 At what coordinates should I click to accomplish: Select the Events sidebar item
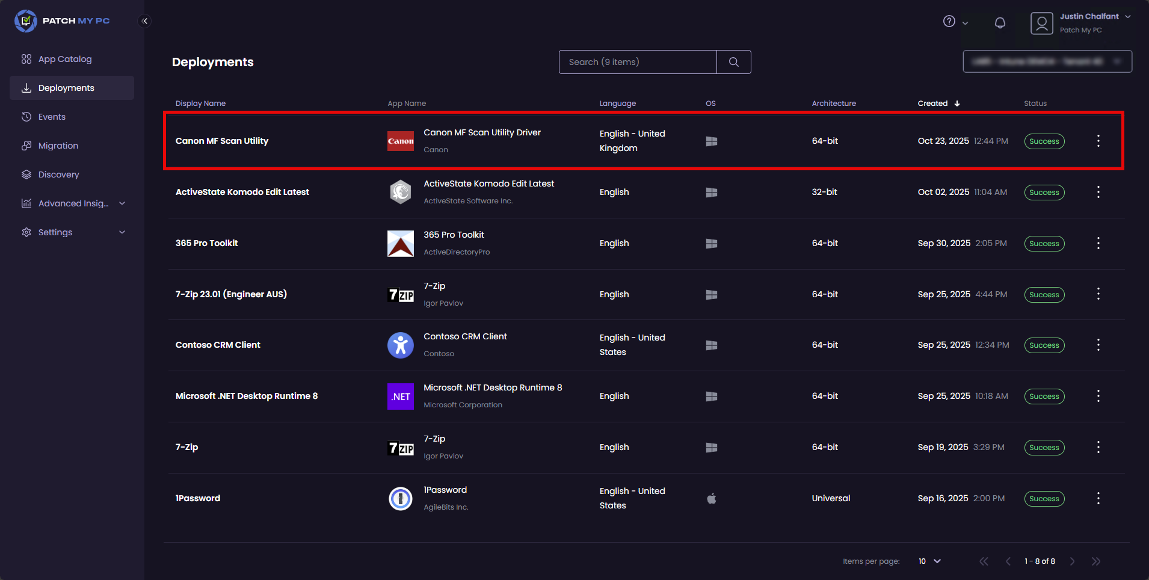tap(52, 116)
